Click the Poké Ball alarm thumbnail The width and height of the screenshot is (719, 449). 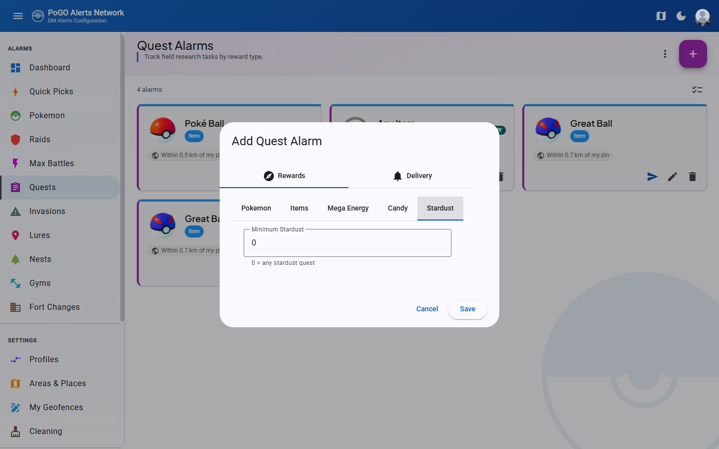coord(163,130)
